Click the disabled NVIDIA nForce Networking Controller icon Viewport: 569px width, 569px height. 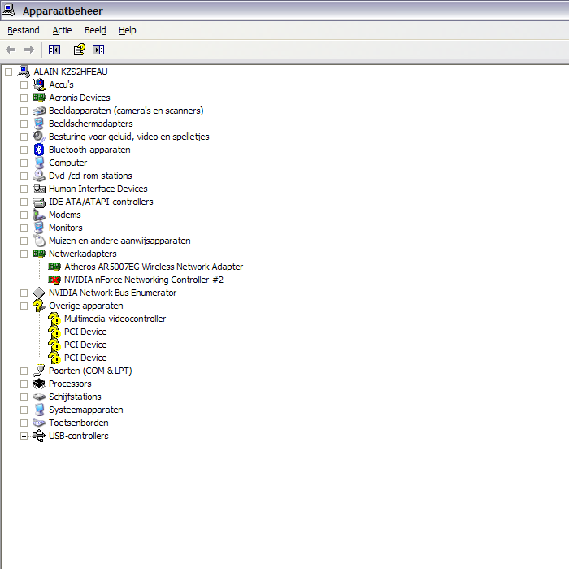tap(54, 280)
